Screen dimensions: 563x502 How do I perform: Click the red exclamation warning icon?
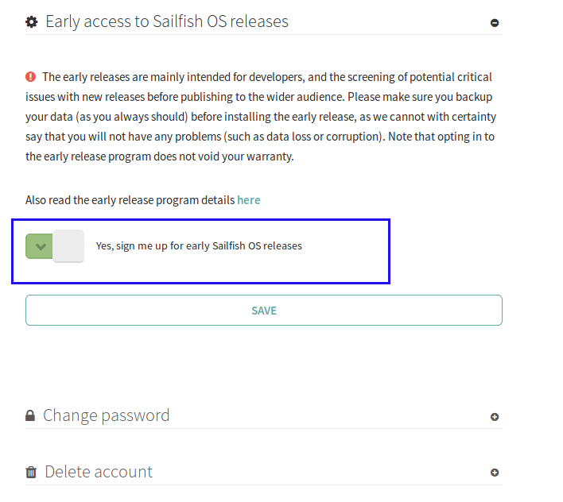[30, 77]
